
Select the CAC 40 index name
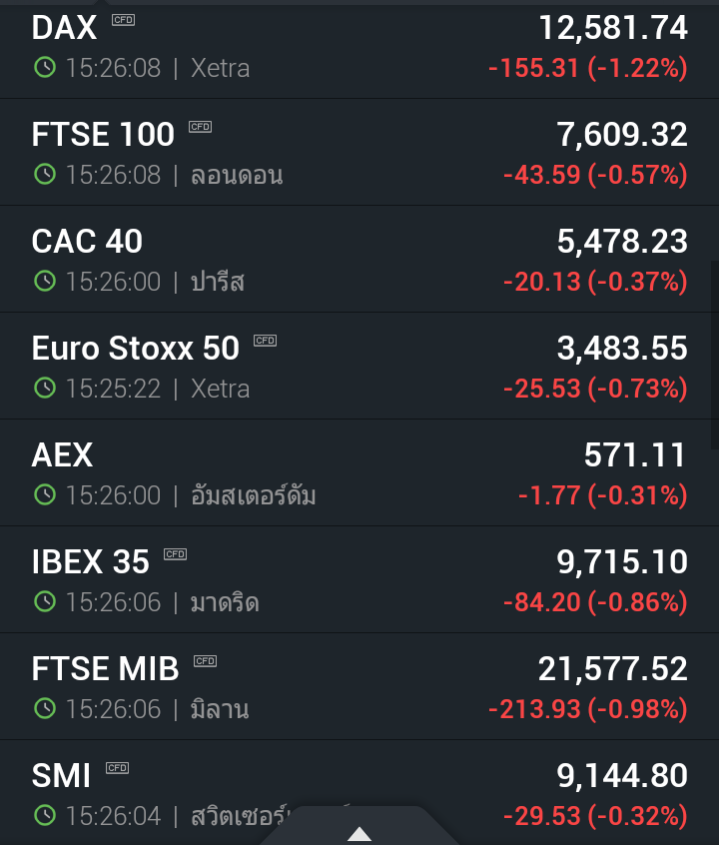coord(87,241)
